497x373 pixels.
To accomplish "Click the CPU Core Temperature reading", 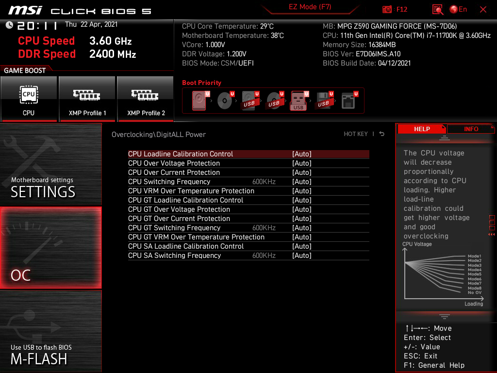I will [228, 26].
